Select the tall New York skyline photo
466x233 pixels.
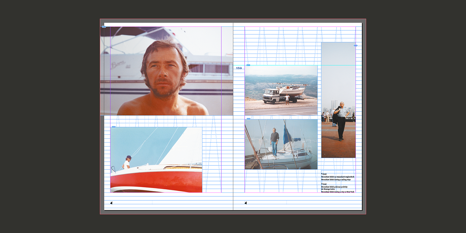pos(339,100)
